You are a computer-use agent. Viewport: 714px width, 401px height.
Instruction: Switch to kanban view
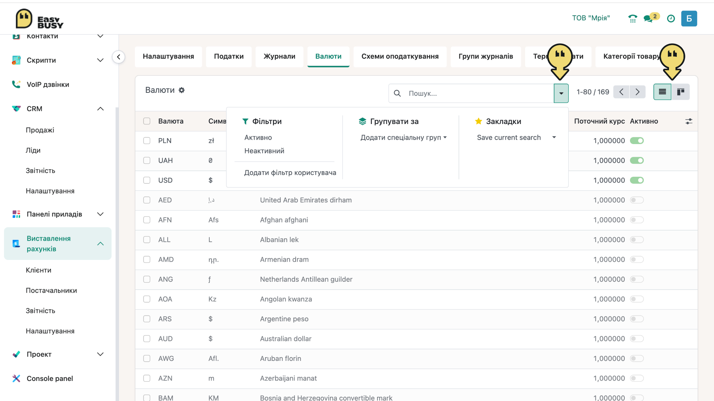click(681, 92)
